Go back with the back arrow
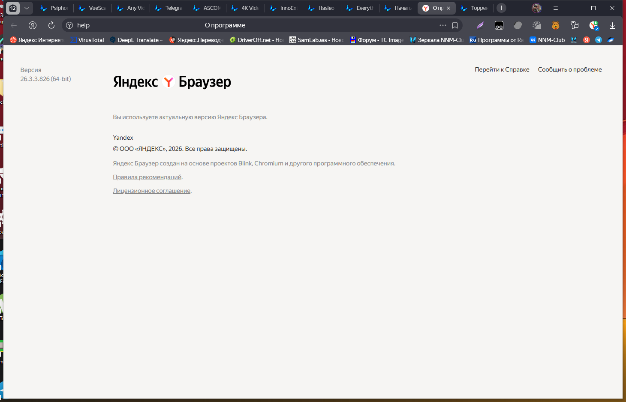 (x=14, y=25)
